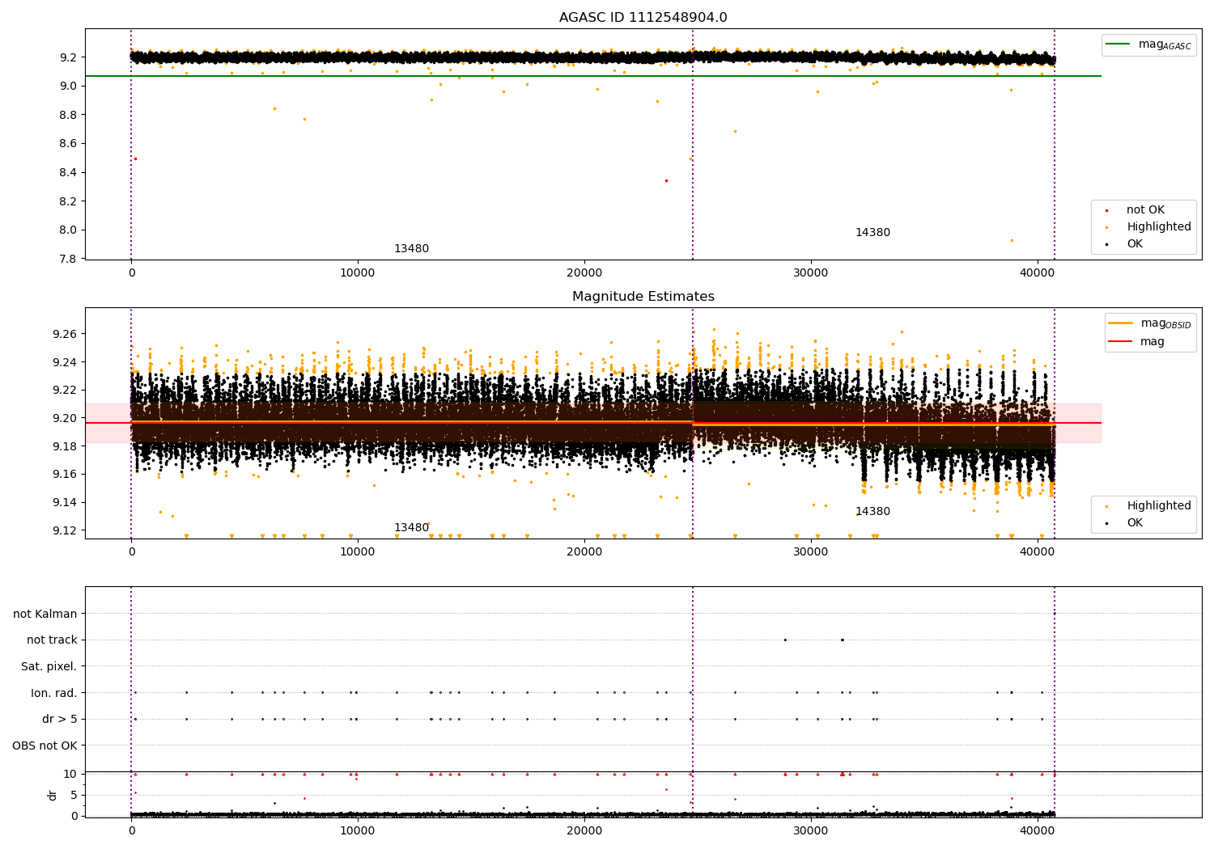Click the orange outlier point near 7.9 magnitude

1012,240
